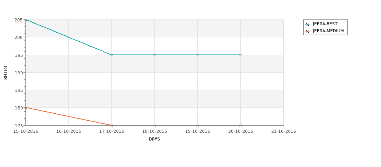The image size is (381, 167).
Task: Click the 21-10-2016 date axis label
Action: [x=284, y=132]
